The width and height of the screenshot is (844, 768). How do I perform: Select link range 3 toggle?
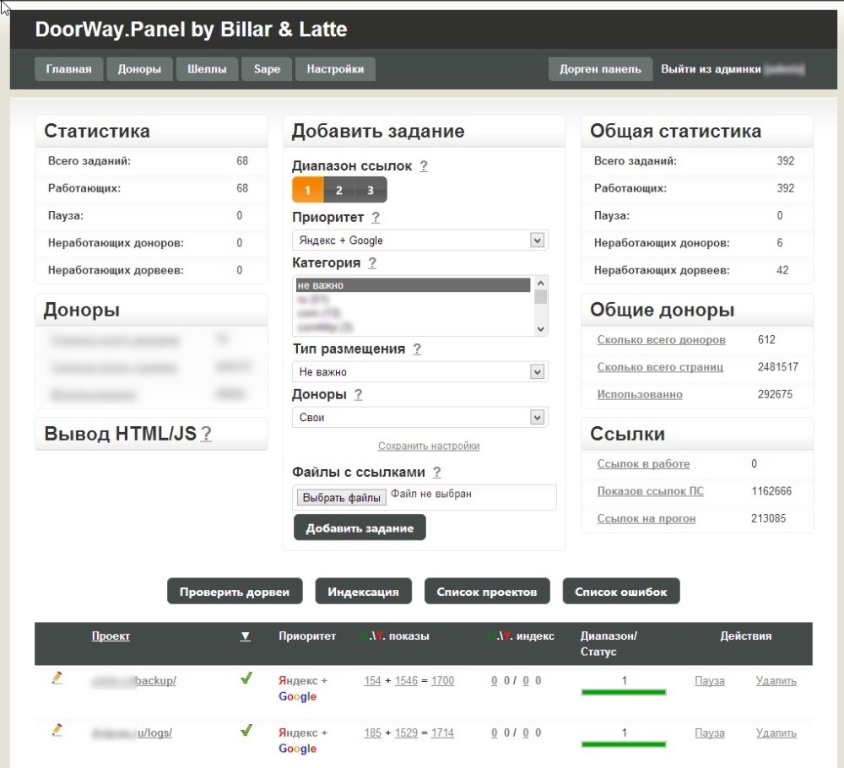click(x=370, y=190)
